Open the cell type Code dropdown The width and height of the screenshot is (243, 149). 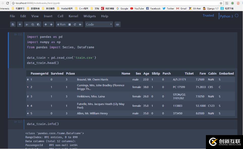point(99,24)
